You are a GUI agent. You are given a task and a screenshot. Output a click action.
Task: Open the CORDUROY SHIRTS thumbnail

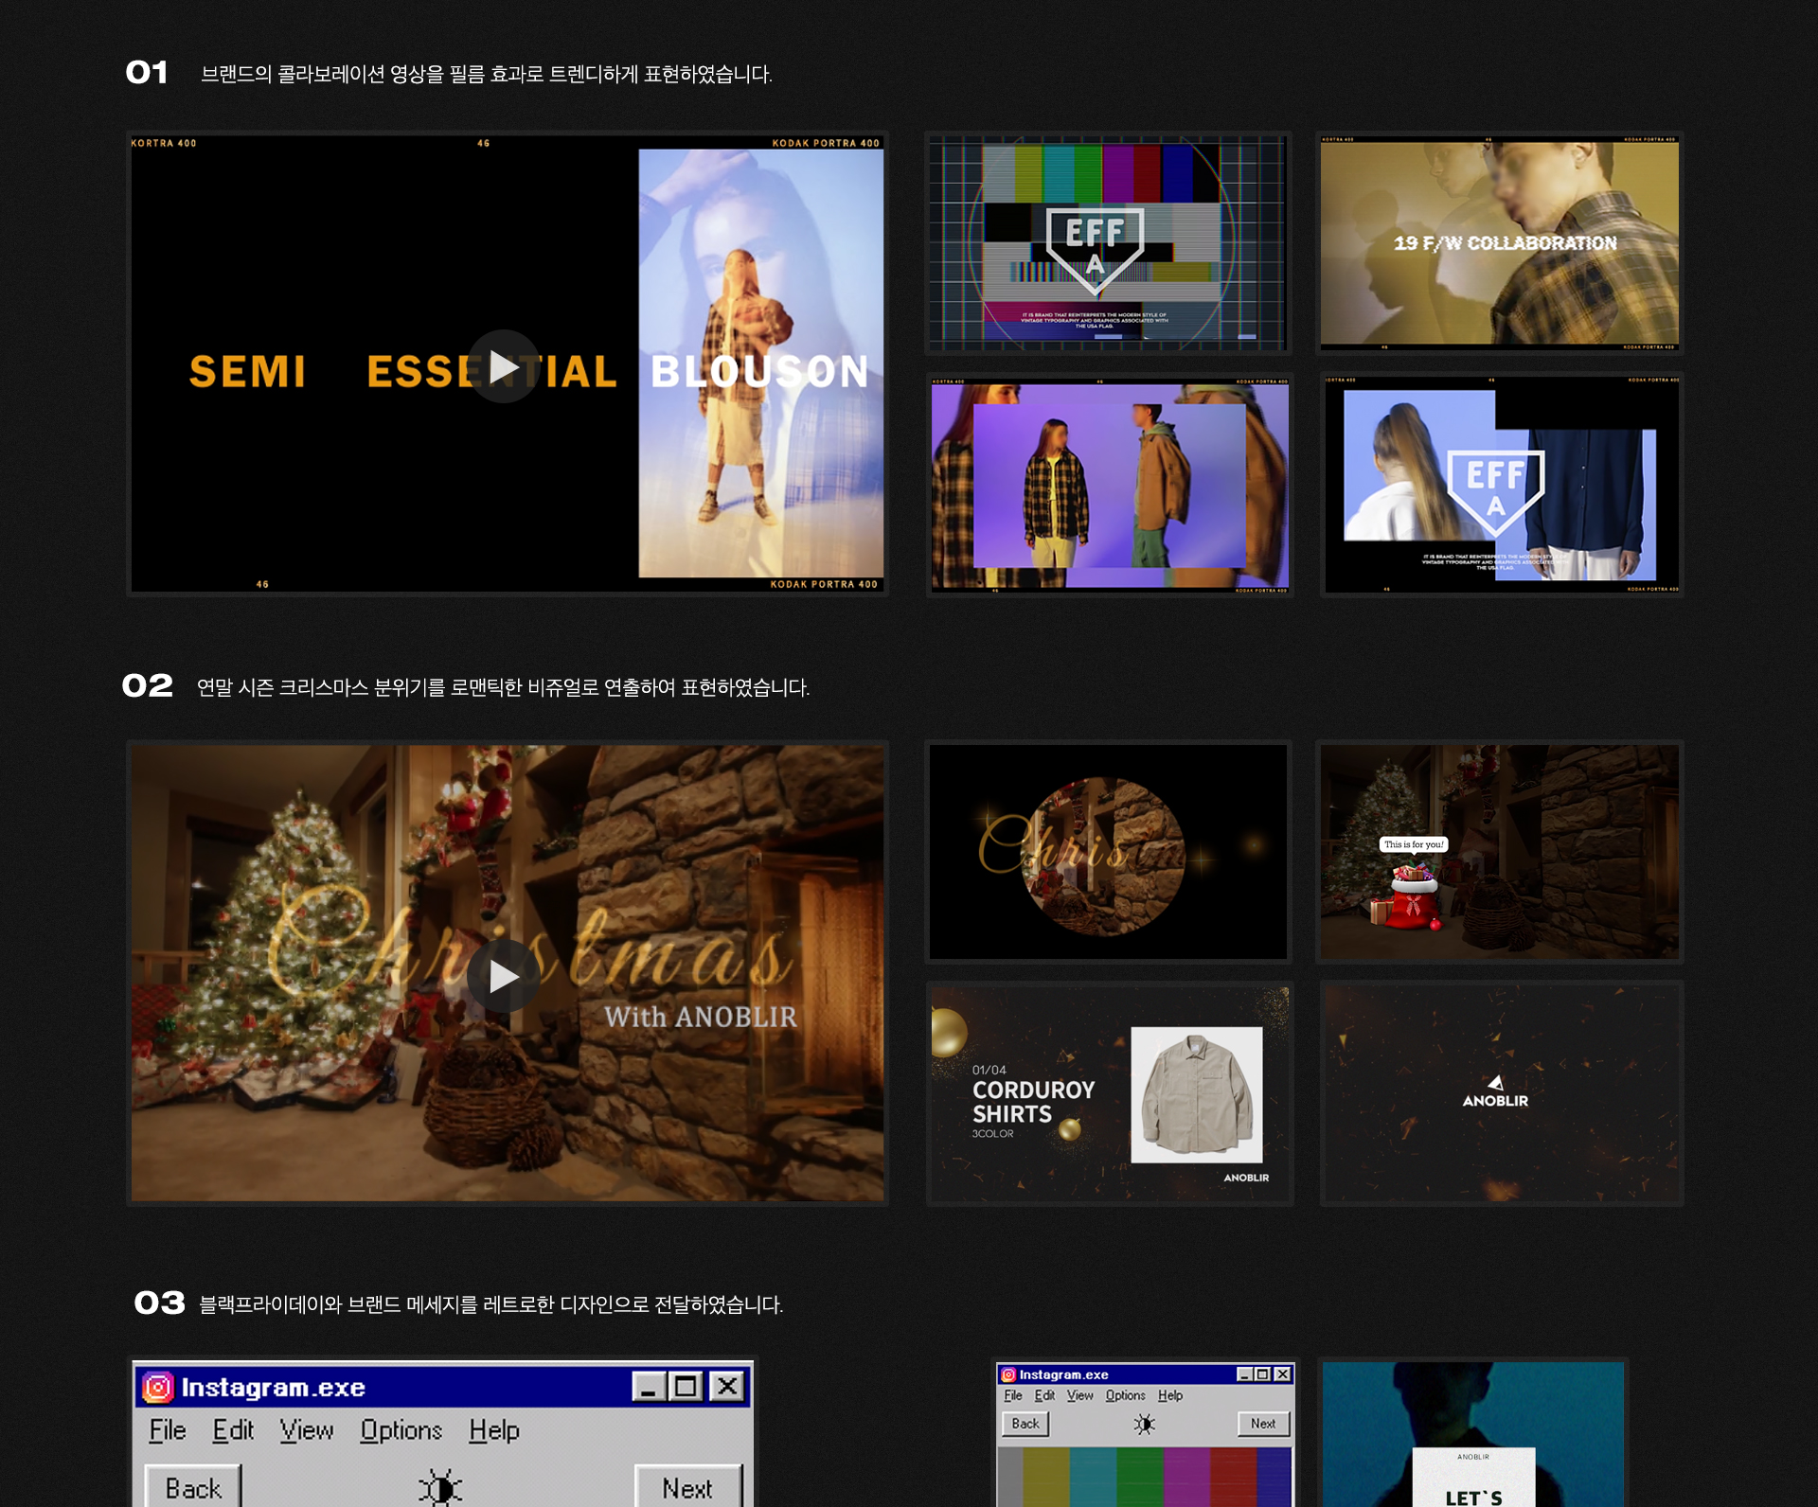click(1109, 1094)
